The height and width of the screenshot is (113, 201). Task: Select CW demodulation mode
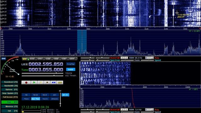(66, 59)
